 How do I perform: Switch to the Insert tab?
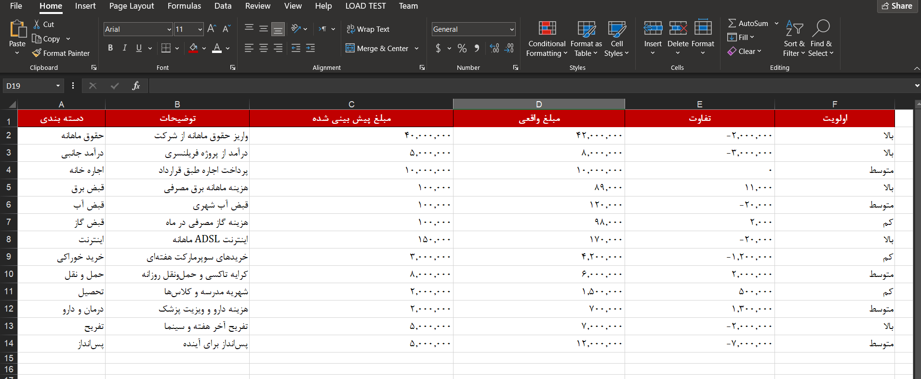[85, 6]
